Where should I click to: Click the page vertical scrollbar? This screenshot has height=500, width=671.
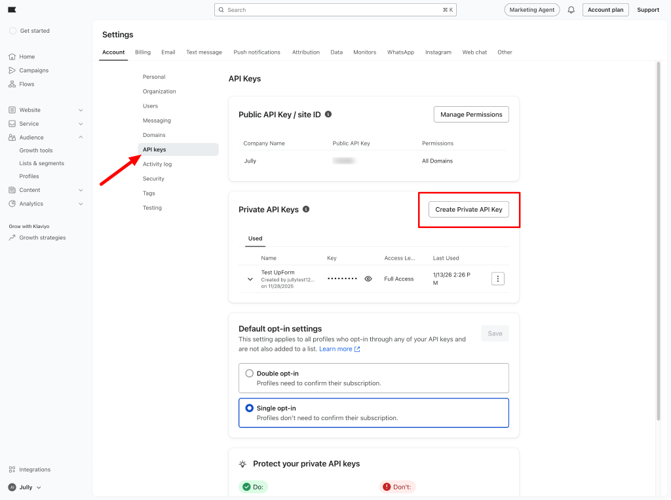[659, 240]
